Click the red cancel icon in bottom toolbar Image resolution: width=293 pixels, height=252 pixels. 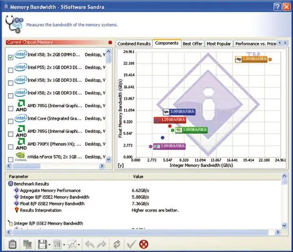click(x=144, y=244)
